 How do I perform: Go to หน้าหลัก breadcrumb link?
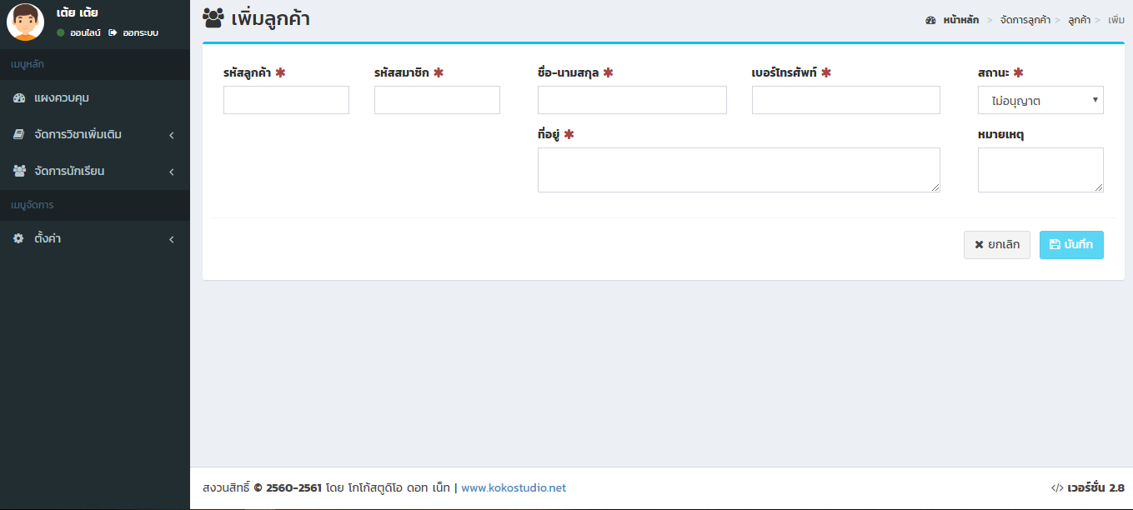pyautogui.click(x=961, y=19)
